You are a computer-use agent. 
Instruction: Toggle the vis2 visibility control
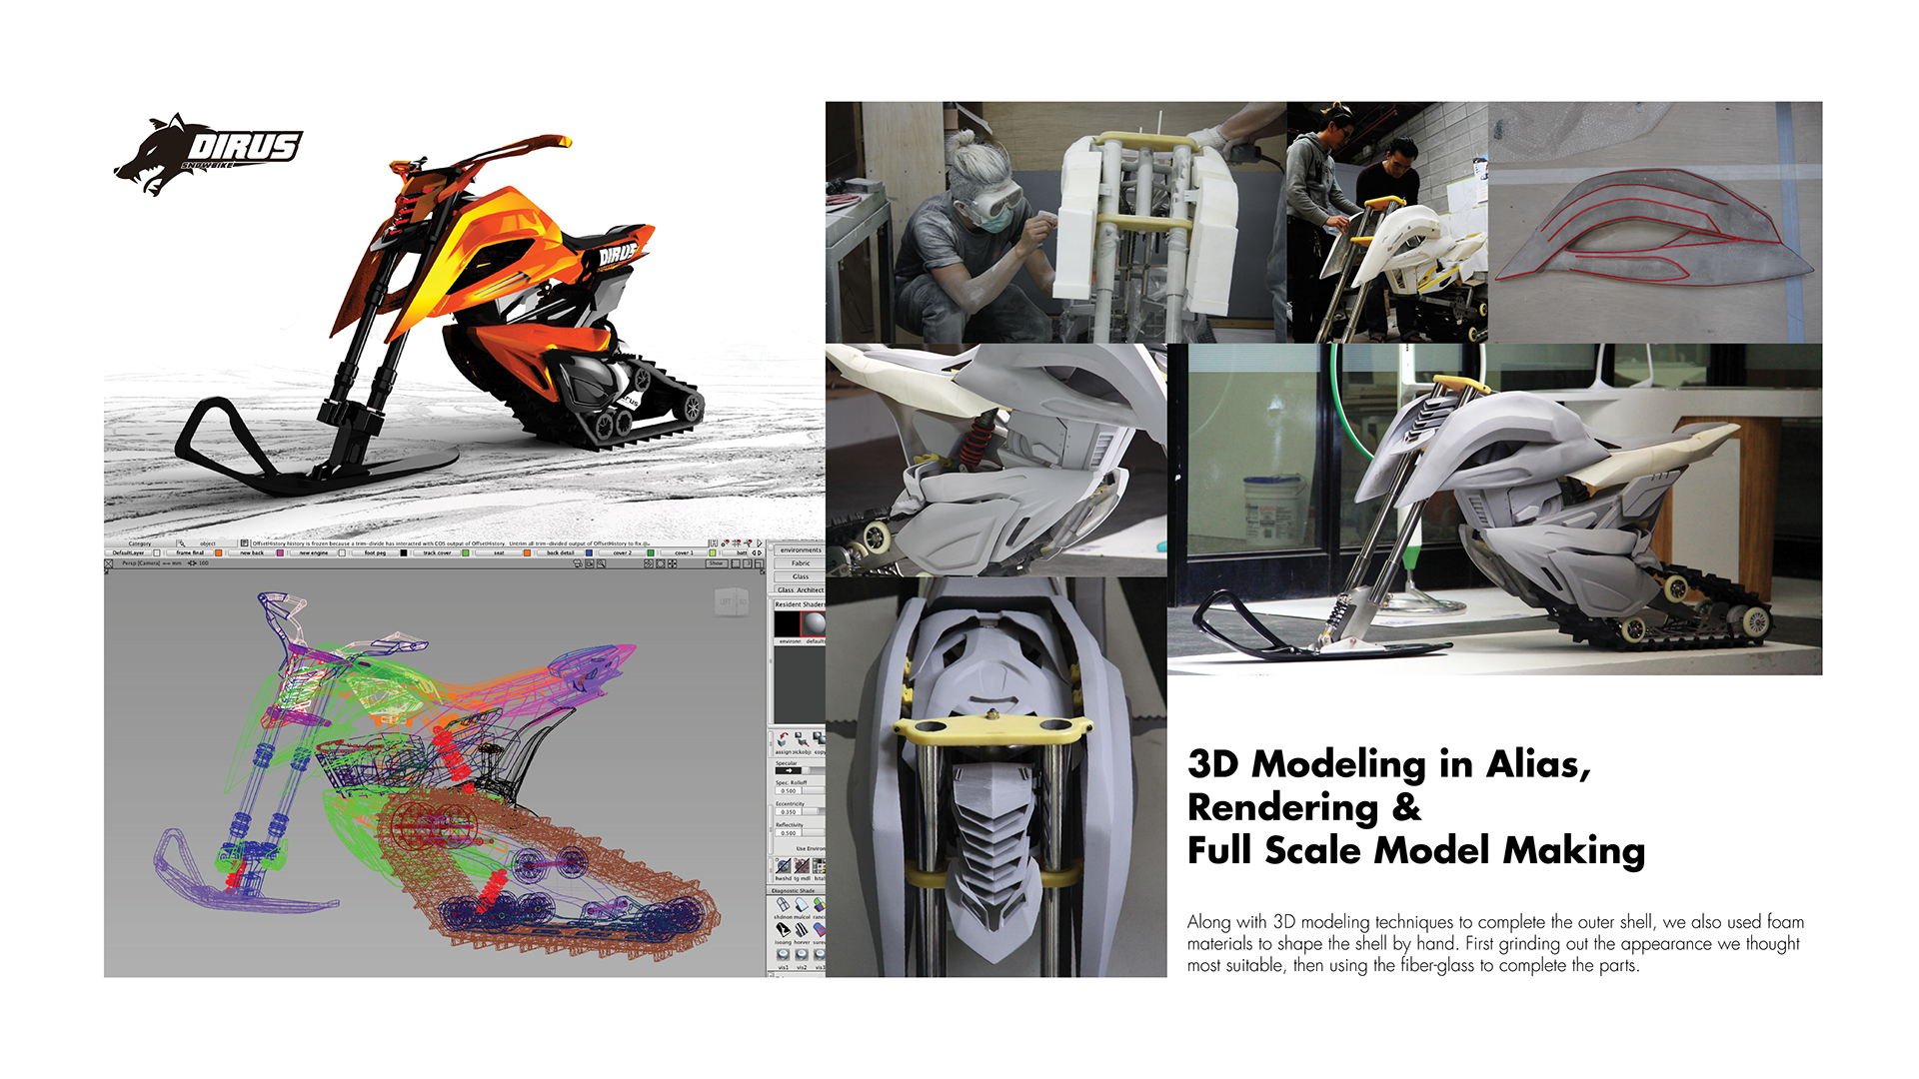(801, 956)
